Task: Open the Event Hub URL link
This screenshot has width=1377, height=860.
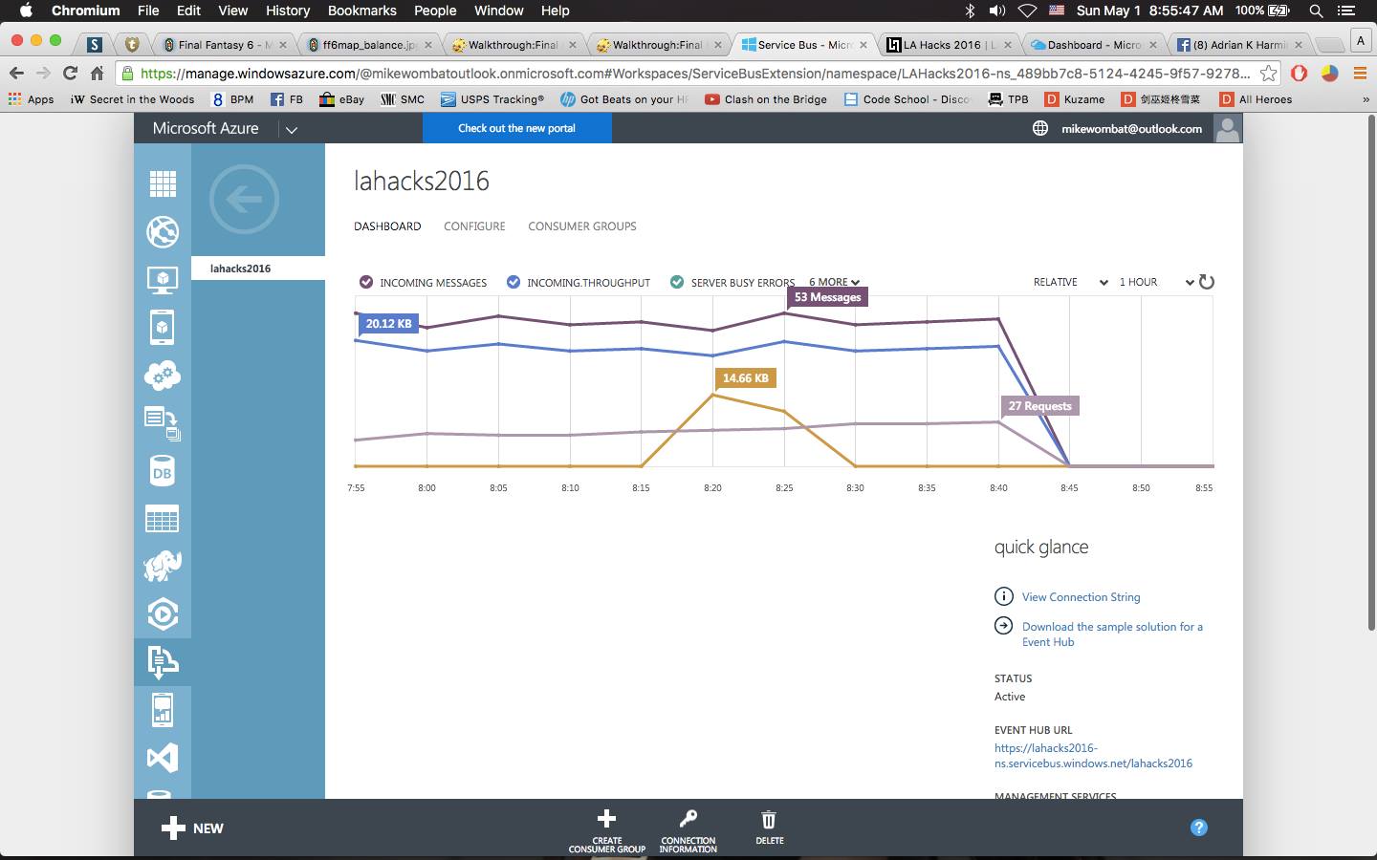Action: [x=1093, y=756]
